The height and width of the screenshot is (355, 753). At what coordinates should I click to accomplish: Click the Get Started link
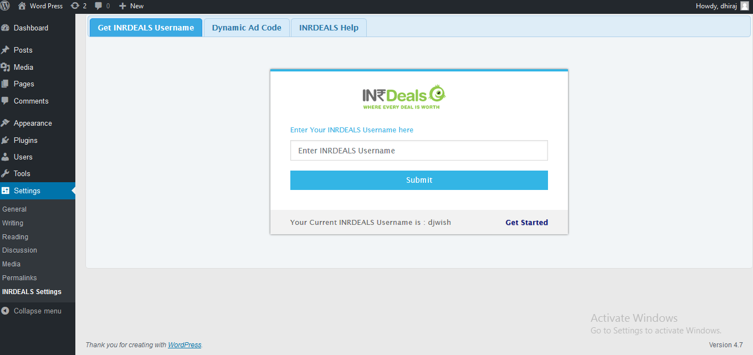pyautogui.click(x=526, y=223)
